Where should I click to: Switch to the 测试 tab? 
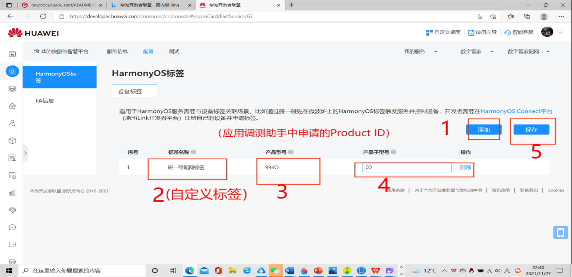(174, 51)
